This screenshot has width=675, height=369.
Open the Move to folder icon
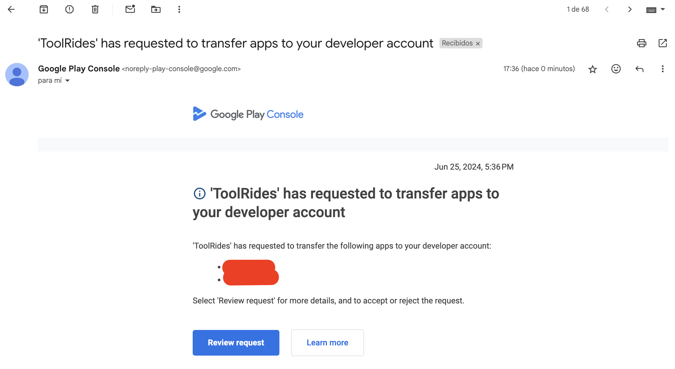(x=156, y=9)
